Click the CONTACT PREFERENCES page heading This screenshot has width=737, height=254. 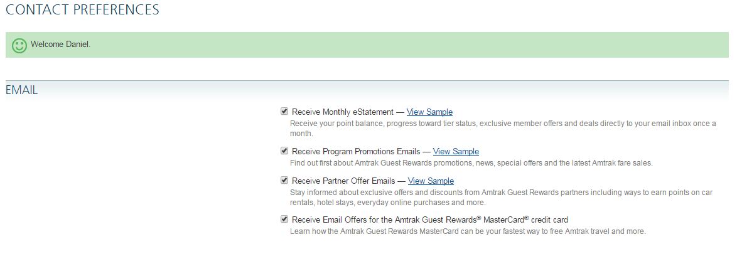tap(82, 10)
